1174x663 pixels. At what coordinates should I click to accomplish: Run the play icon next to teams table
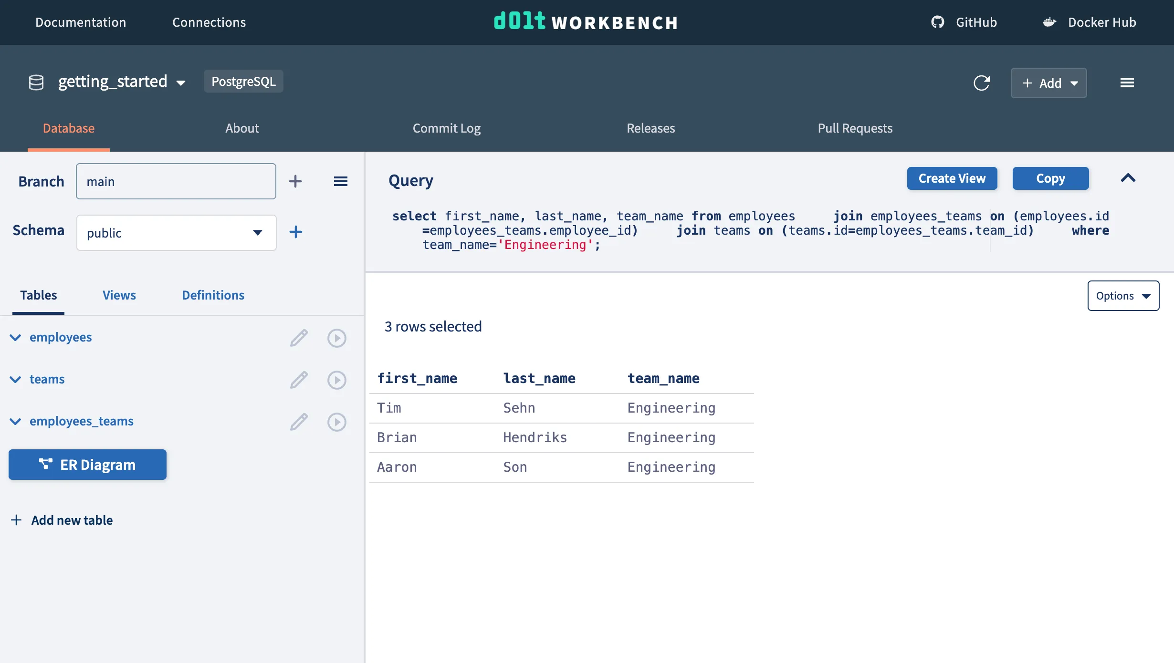[337, 380]
